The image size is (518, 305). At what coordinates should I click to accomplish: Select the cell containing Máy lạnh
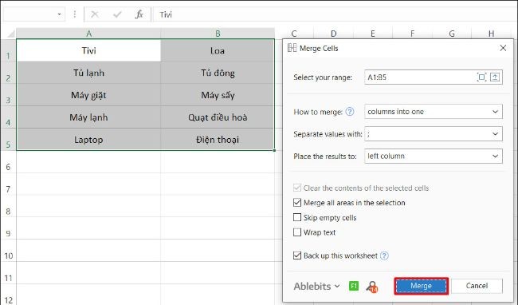pyautogui.click(x=88, y=117)
